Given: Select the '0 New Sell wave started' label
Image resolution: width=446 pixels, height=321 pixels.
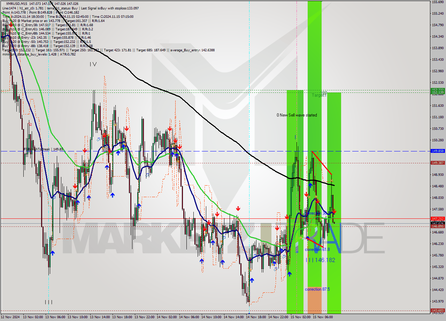Looking at the screenshot, I should point(297,115).
